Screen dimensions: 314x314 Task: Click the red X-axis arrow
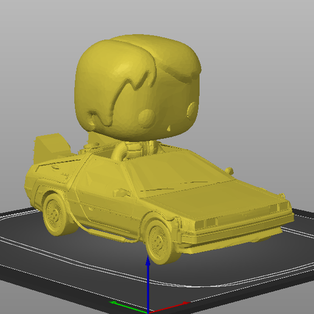coord(169,307)
